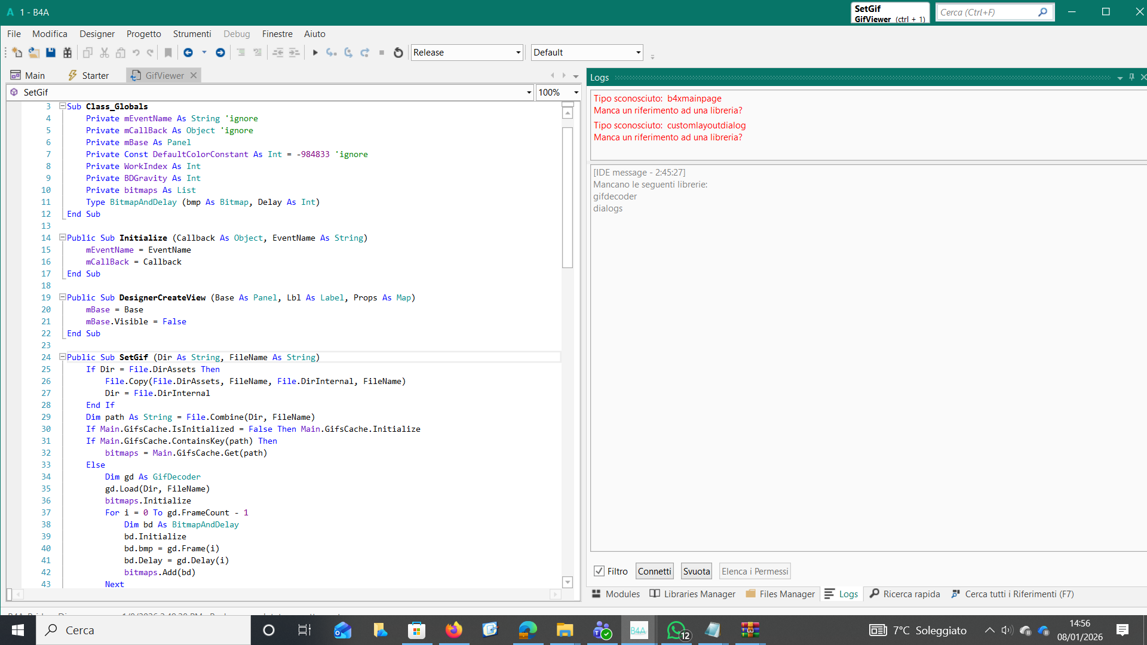Open the Release build configuration dropdown
This screenshot has height=645, width=1147.
(518, 53)
